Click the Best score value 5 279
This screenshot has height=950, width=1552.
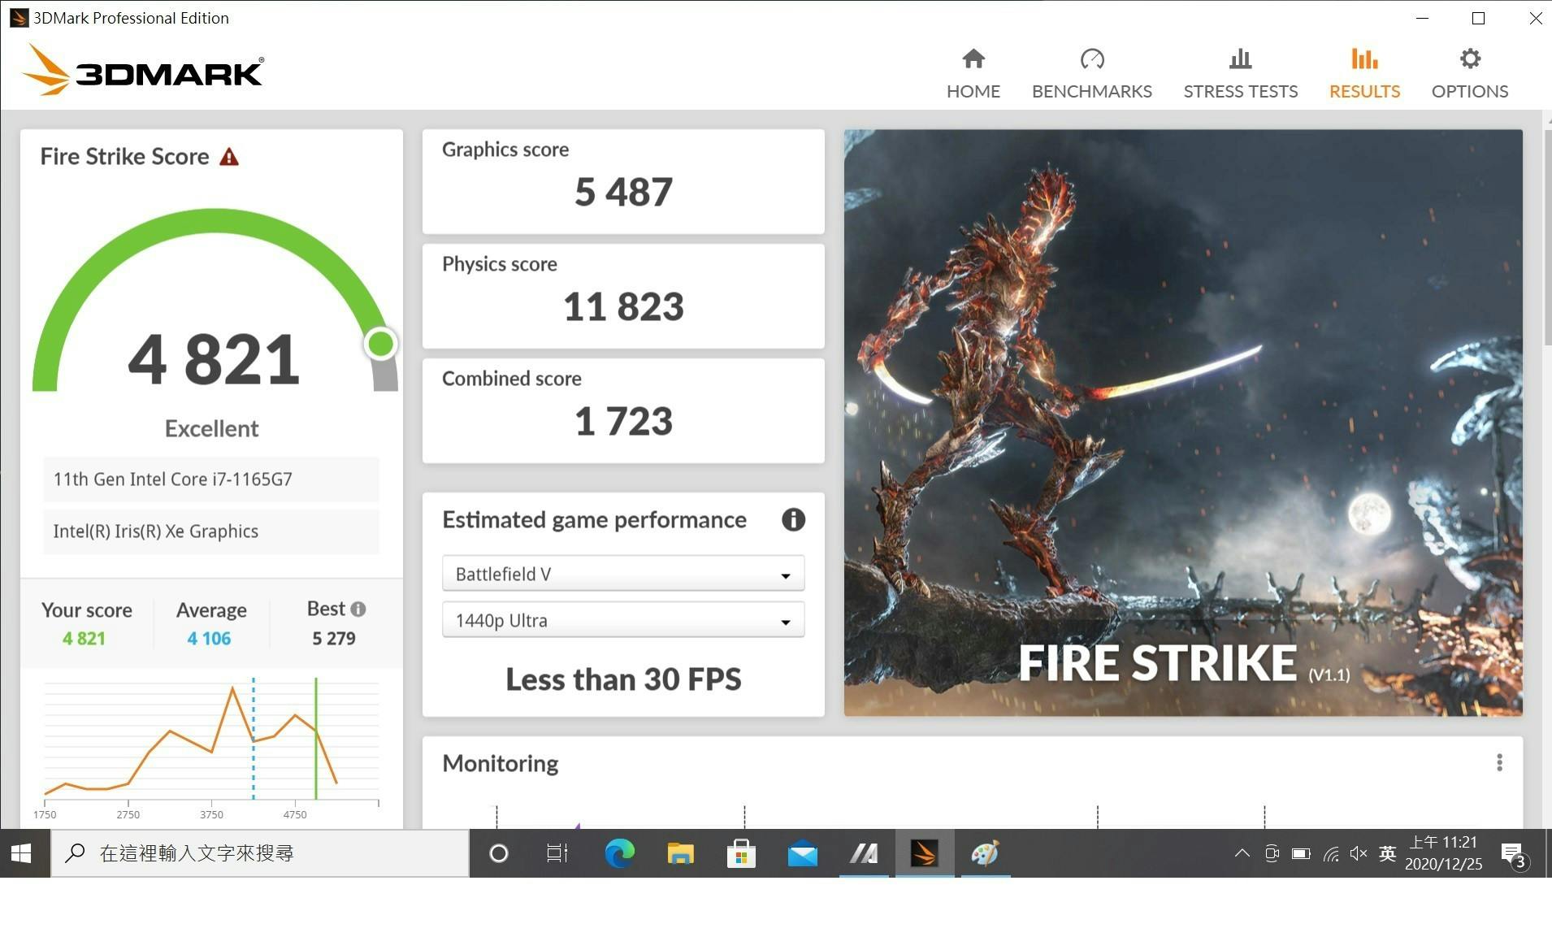click(334, 639)
